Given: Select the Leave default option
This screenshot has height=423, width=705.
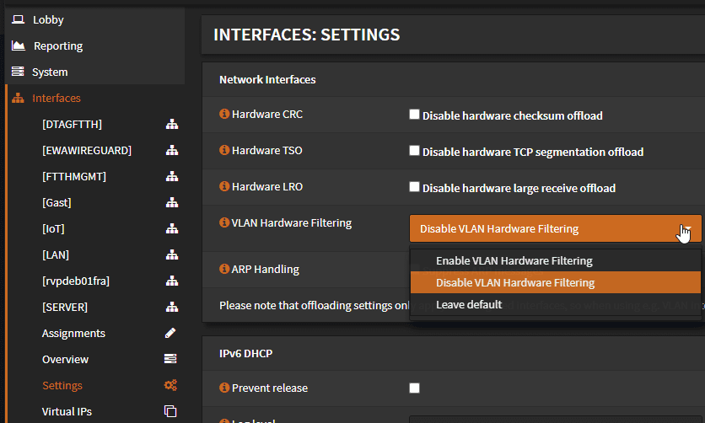Looking at the screenshot, I should point(468,305).
